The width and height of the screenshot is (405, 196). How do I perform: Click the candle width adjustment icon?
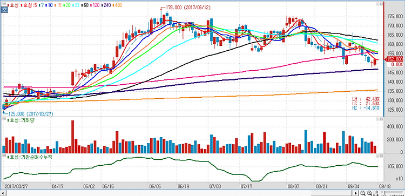tap(376, 193)
